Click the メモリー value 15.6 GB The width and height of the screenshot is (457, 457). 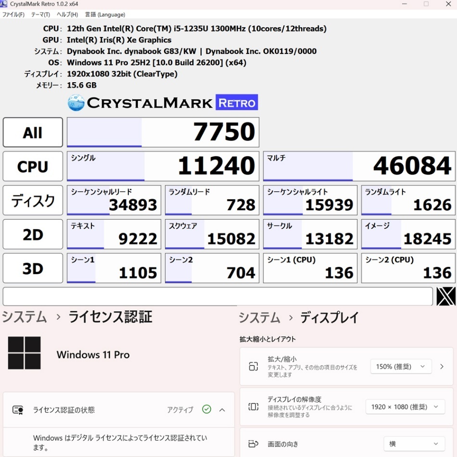[82, 85]
